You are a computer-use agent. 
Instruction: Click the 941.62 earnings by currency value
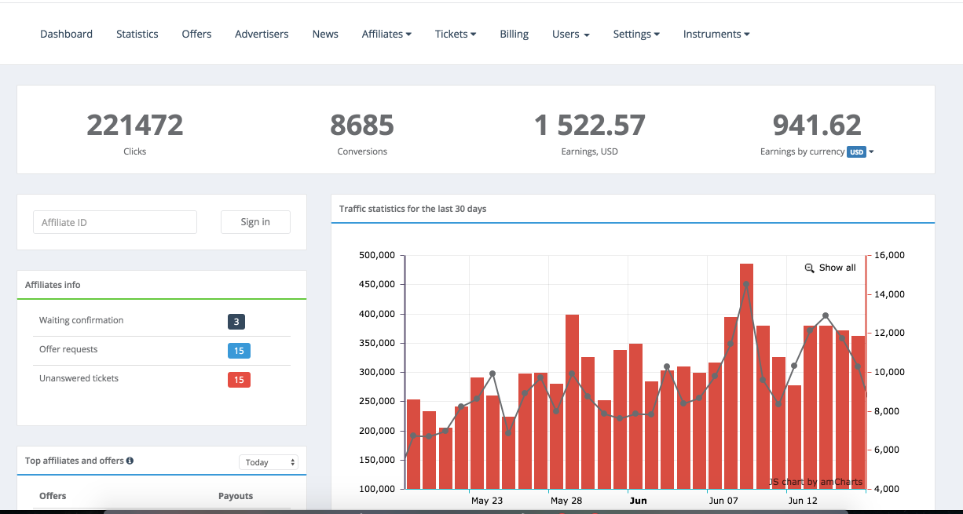(817, 125)
